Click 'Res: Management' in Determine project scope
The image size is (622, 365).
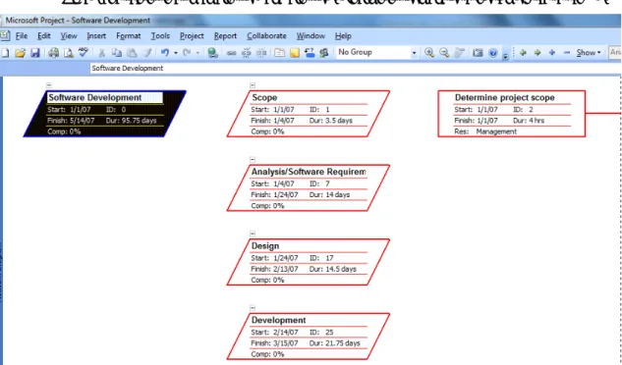click(485, 131)
